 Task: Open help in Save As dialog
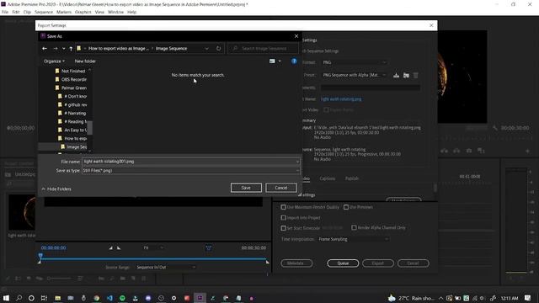pyautogui.click(x=294, y=61)
